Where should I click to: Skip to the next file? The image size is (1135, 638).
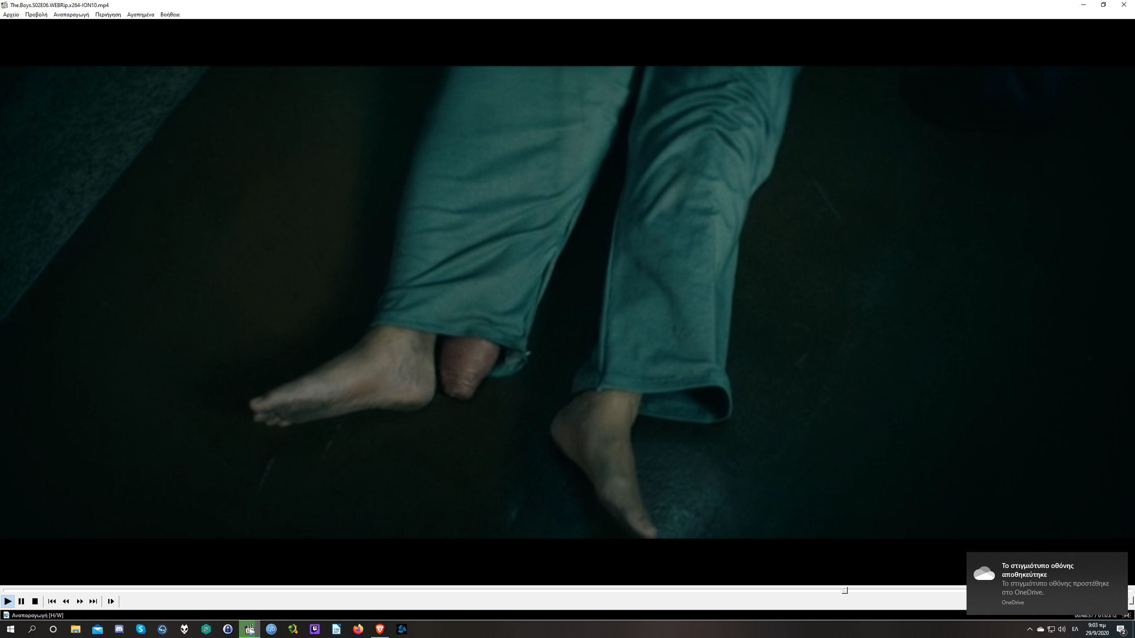coord(93,601)
